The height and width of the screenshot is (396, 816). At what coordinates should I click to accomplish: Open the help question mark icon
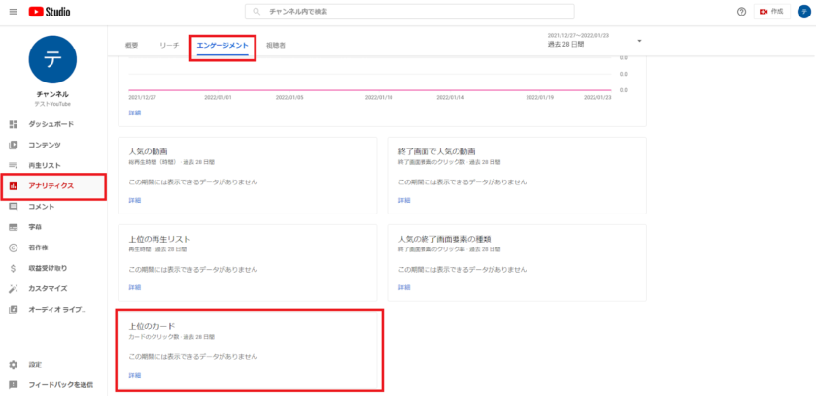[742, 11]
